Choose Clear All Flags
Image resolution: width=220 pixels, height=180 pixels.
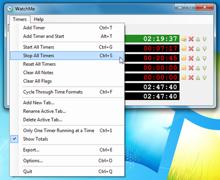(67, 81)
